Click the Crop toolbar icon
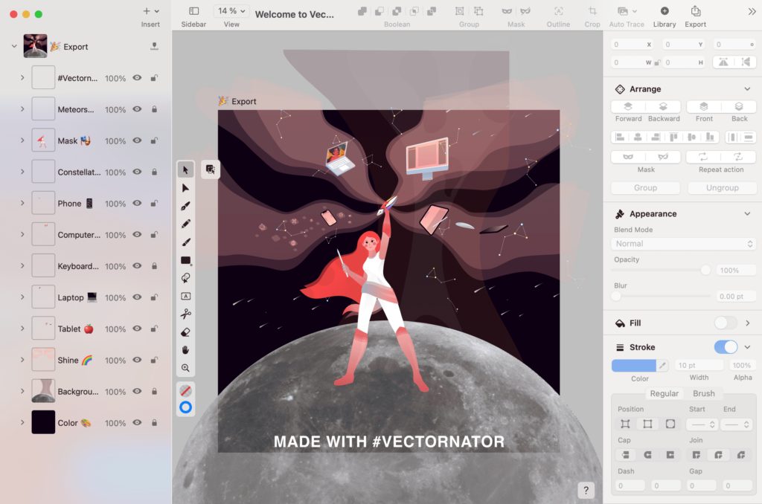This screenshot has width=762, height=504. [x=592, y=11]
